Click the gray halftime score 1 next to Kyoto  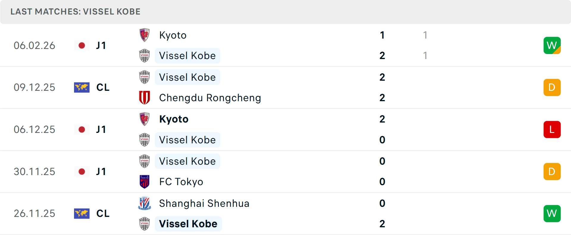click(x=425, y=35)
